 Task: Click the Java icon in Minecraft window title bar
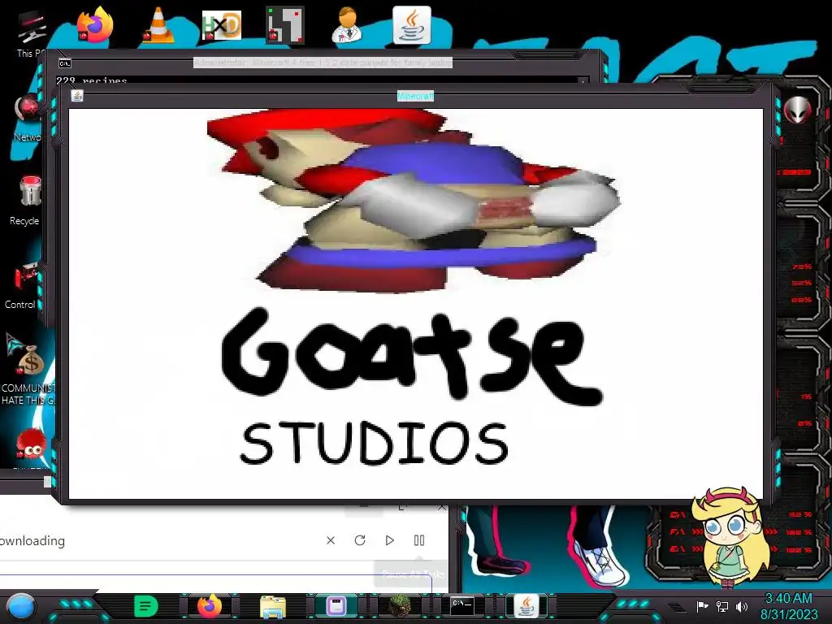(77, 96)
